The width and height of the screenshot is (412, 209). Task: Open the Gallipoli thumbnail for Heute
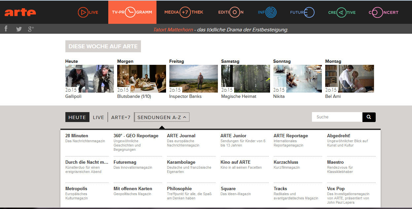point(89,79)
